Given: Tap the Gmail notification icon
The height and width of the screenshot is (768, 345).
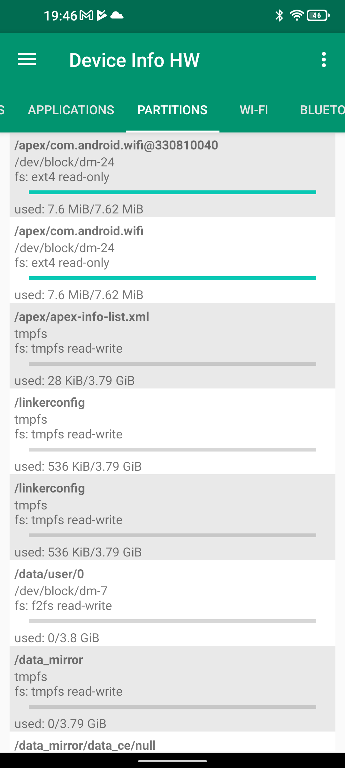Looking at the screenshot, I should (86, 15).
